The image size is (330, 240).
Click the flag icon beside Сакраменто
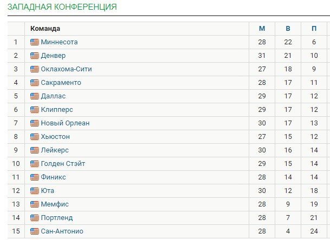click(35, 83)
